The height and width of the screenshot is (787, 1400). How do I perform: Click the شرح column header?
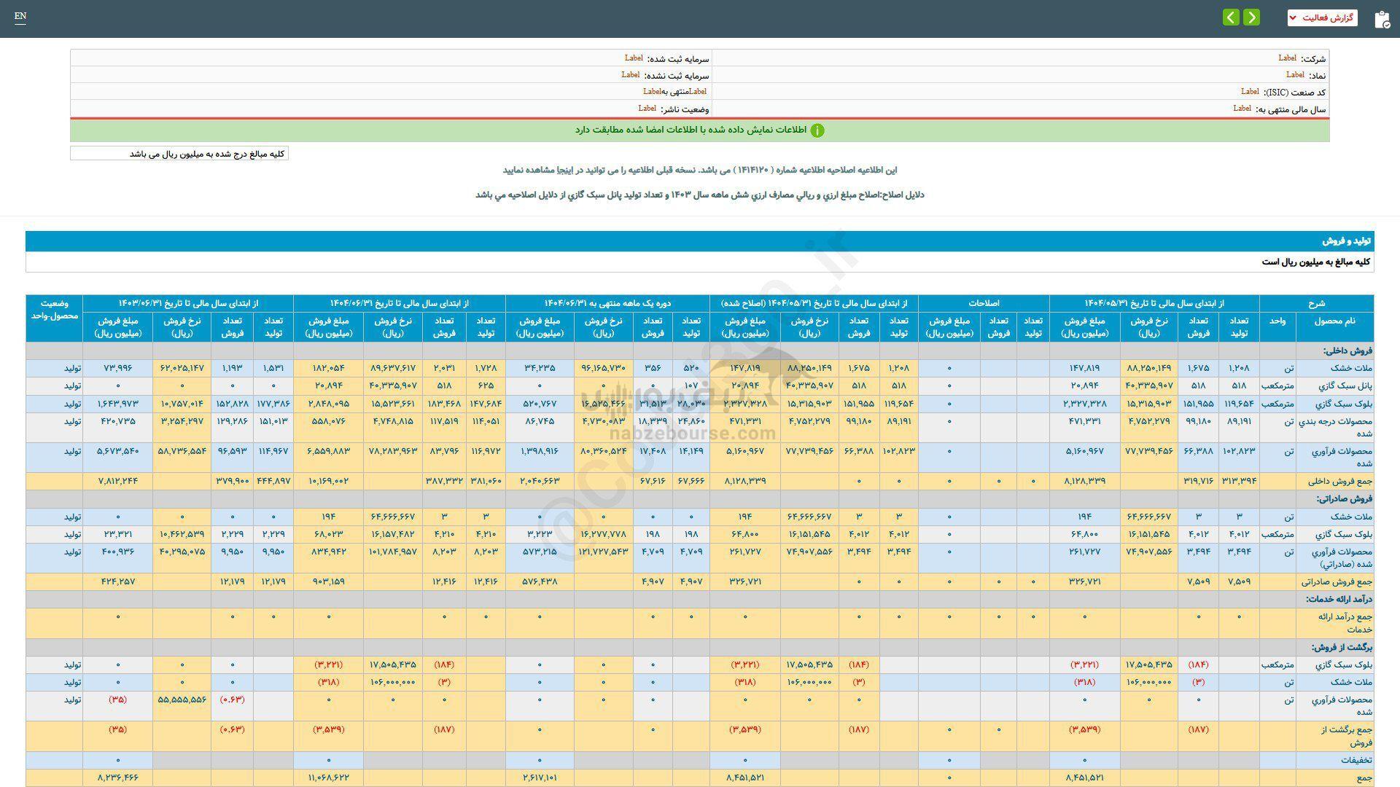pyautogui.click(x=1316, y=303)
